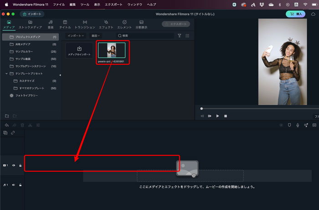Open the ファイル menu
Image resolution: width=319 pixels, height=210 pixels.
click(x=59, y=5)
